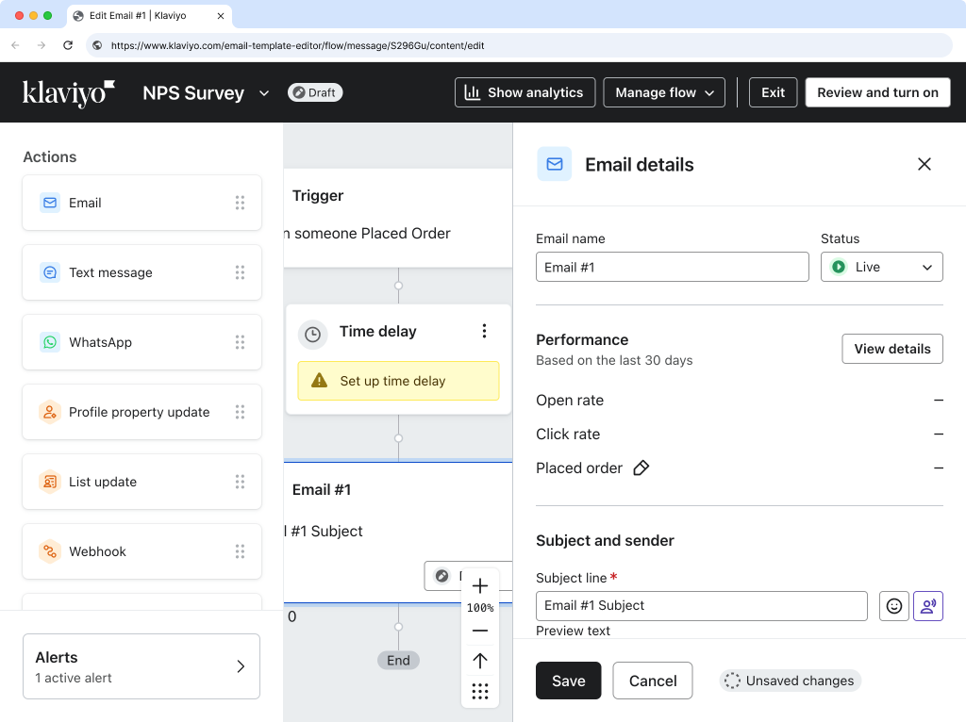Open the Manage flow dropdown
Screen dimensions: 966x722
[x=663, y=92]
